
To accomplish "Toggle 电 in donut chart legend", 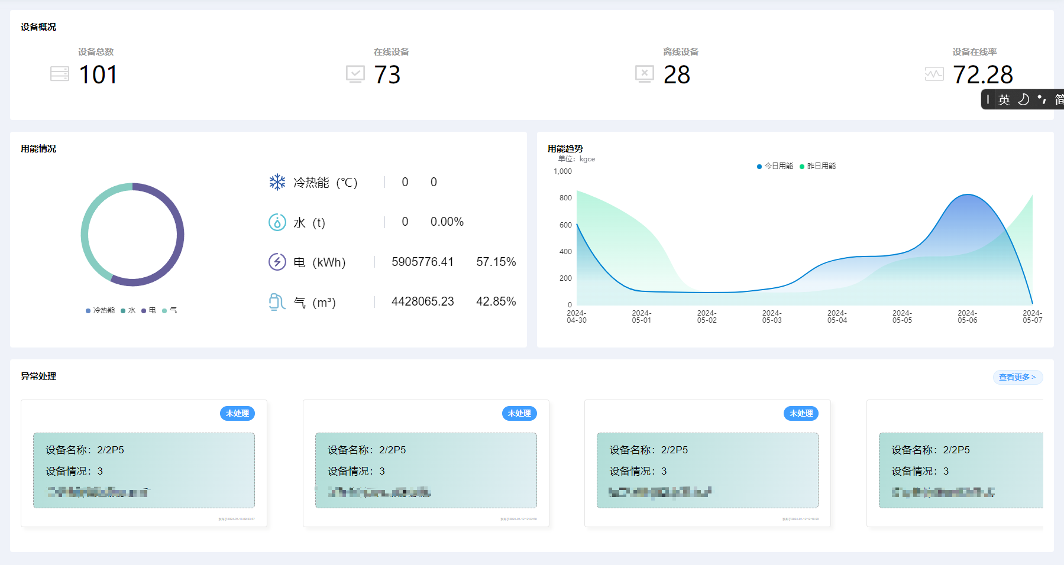I will point(148,310).
